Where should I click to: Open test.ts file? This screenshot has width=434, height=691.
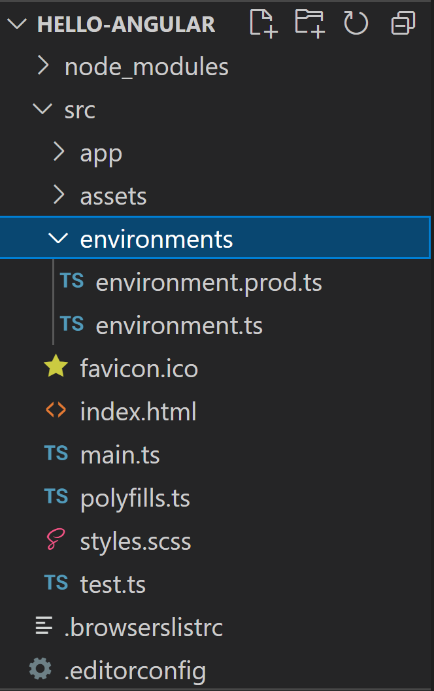point(113,584)
